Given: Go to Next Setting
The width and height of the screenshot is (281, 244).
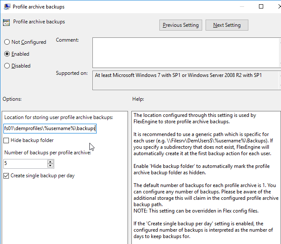Looking at the screenshot, I should coord(227,25).
